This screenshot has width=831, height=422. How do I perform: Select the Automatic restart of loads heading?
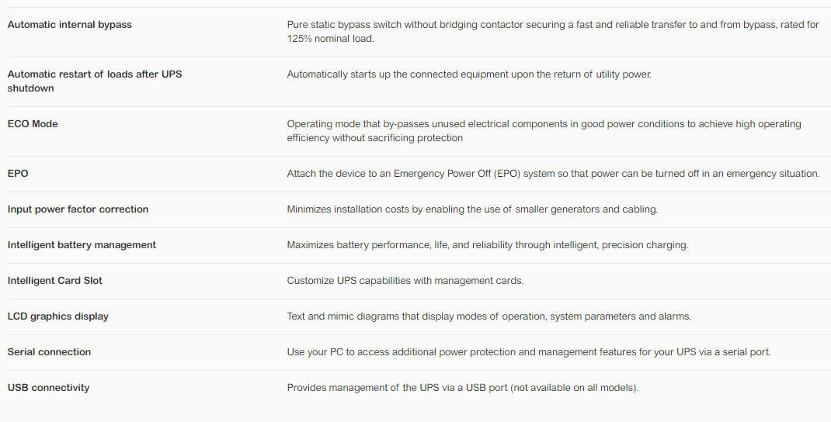tap(94, 81)
